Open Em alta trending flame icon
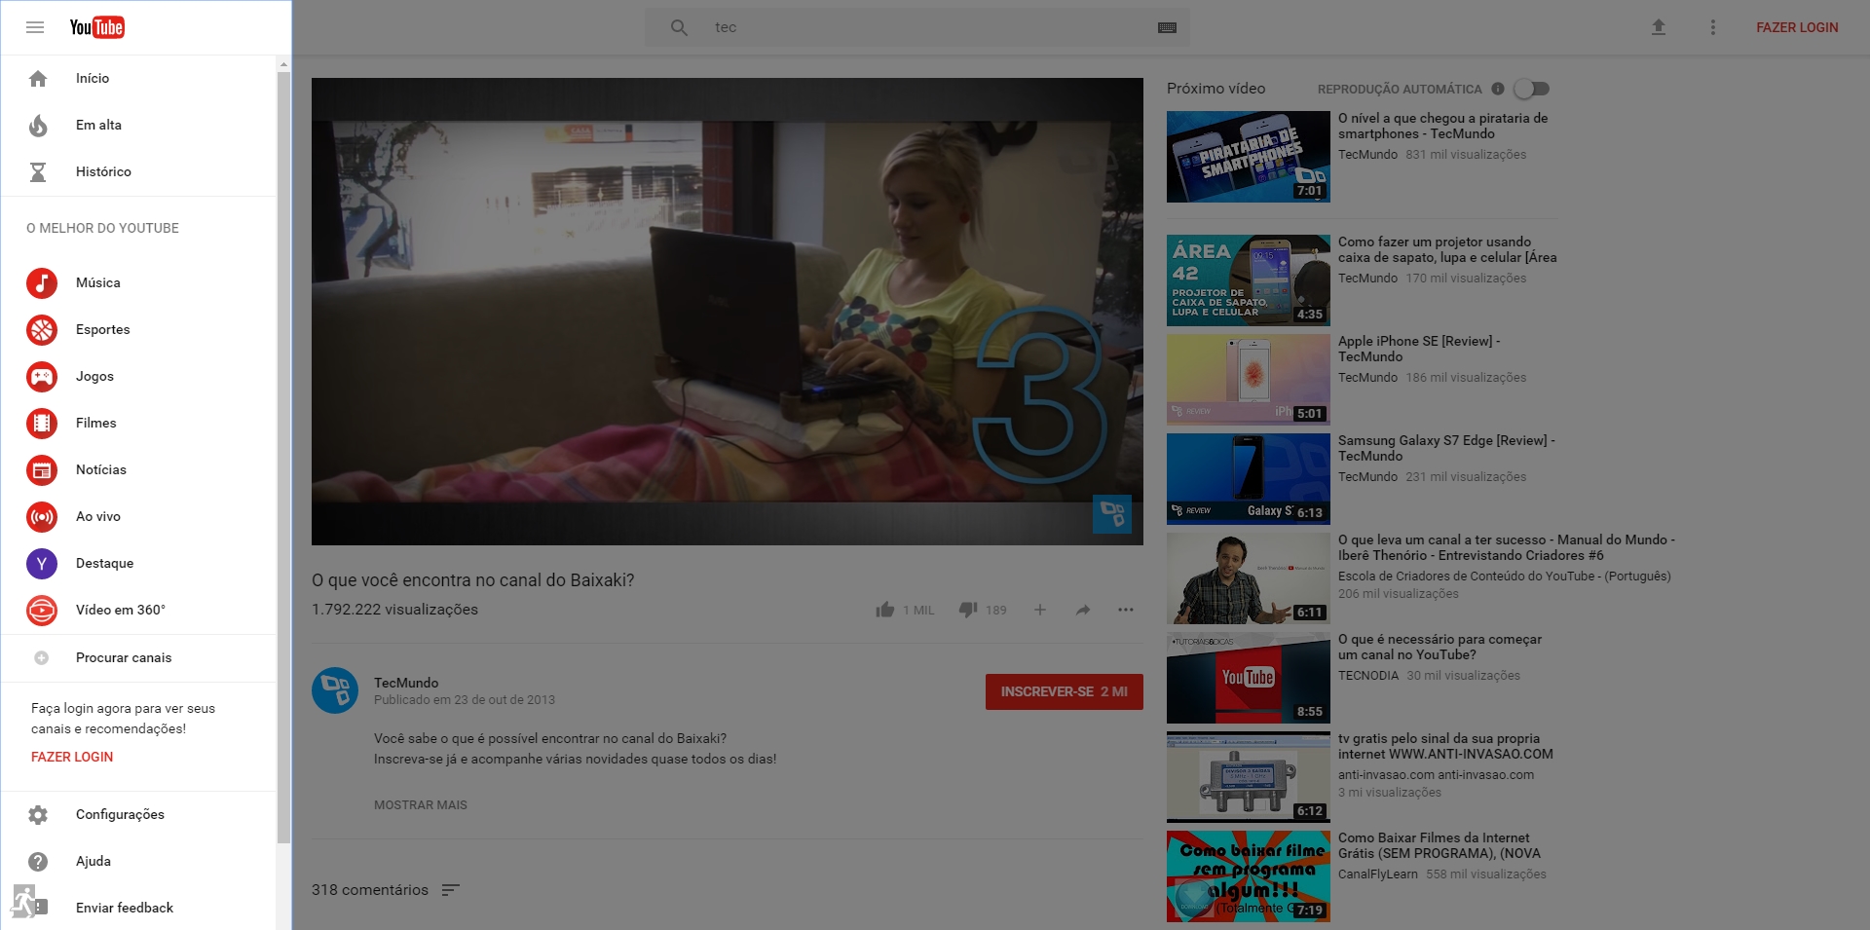Screen dimensions: 1870x930 pyautogui.click(x=38, y=126)
